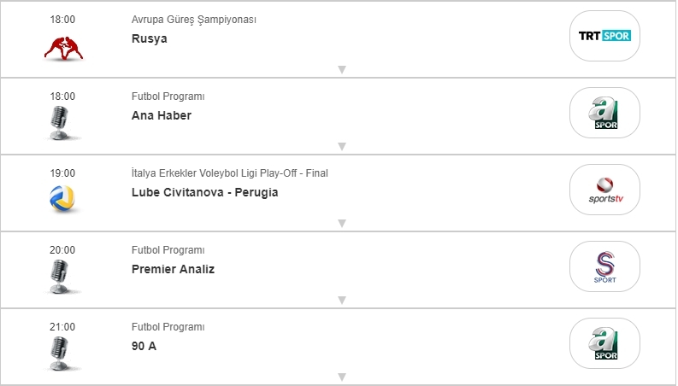
Task: Expand the Ana Haber program details arrow
Action: [341, 147]
